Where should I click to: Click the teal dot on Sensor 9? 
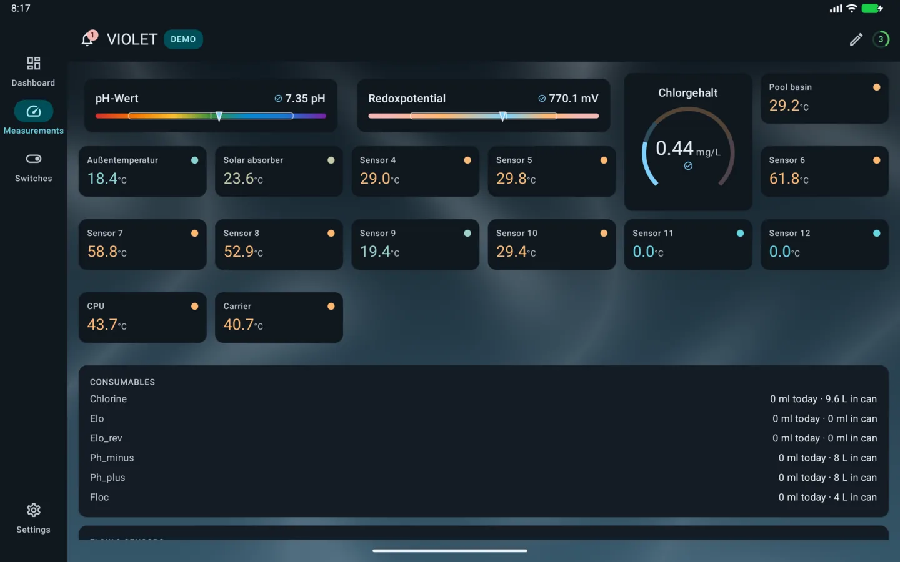click(x=467, y=234)
